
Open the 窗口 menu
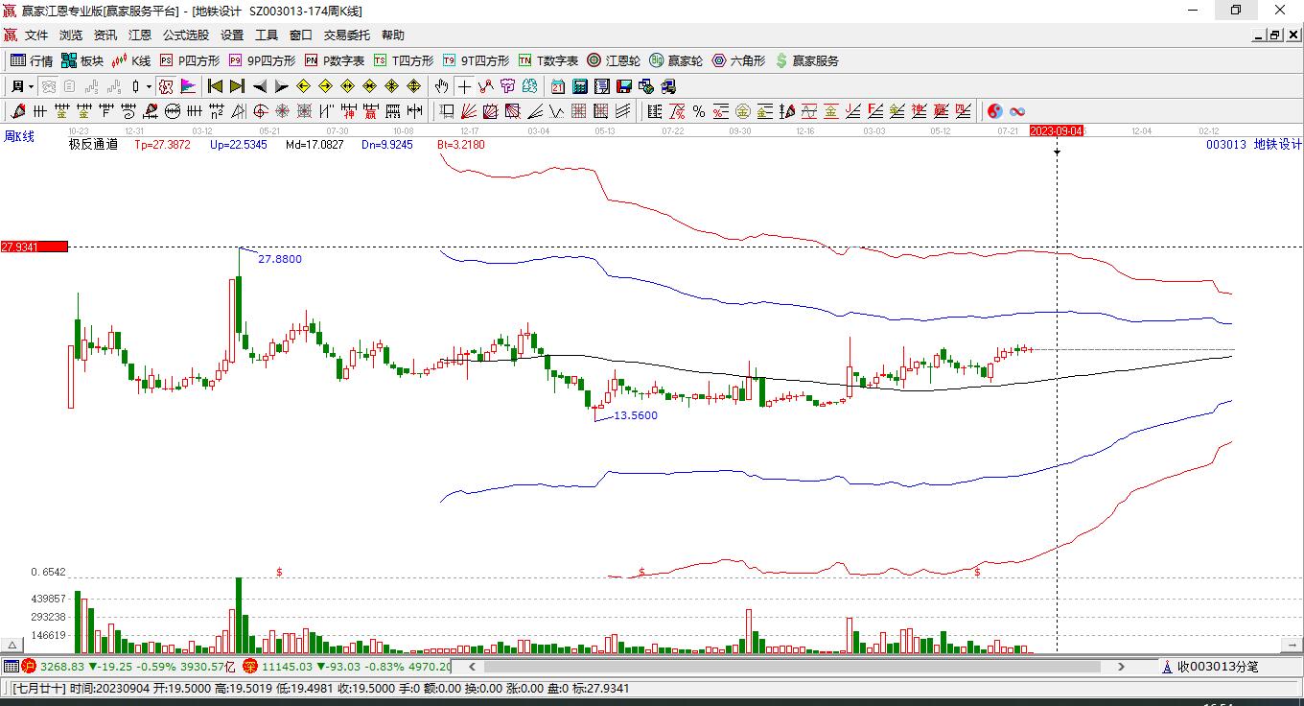tap(301, 35)
